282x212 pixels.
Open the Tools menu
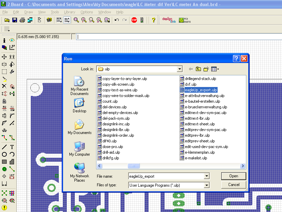(55, 12)
